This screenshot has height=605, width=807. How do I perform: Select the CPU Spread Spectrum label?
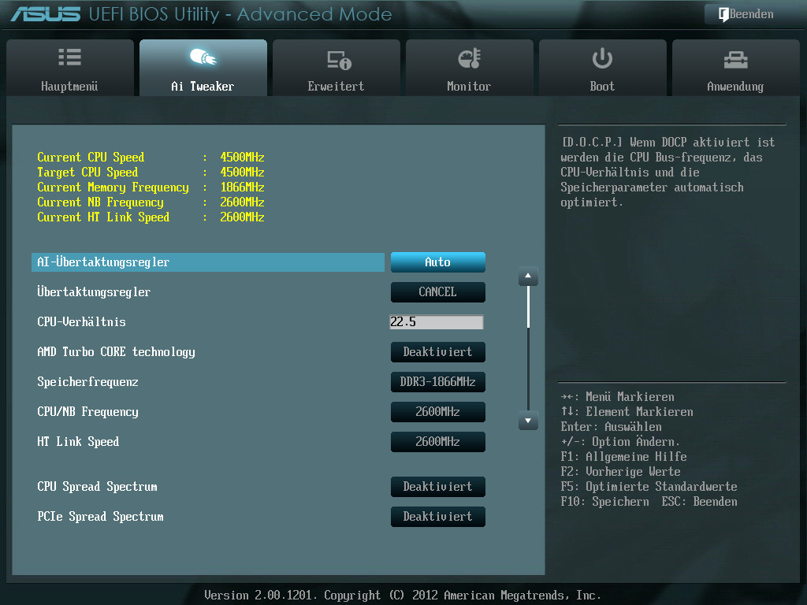[97, 487]
